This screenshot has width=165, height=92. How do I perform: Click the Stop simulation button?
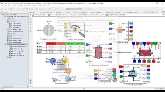coord(49,9)
